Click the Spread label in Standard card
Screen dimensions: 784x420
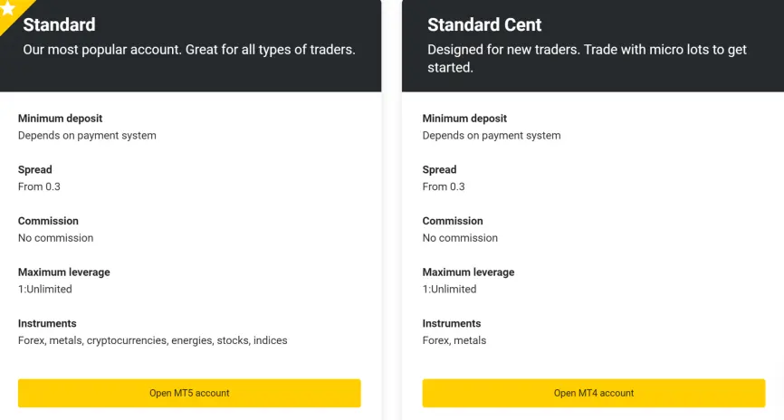(x=34, y=169)
